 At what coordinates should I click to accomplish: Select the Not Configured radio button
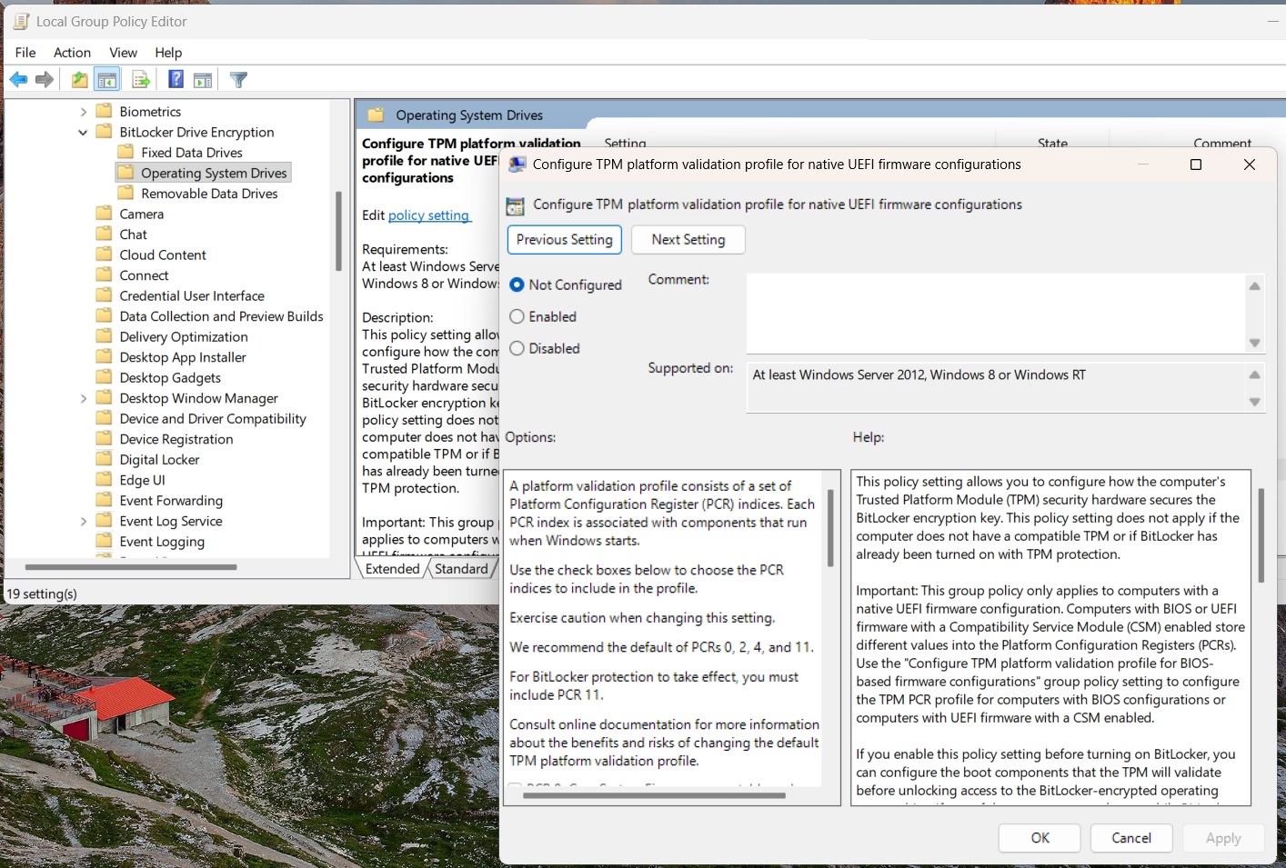pyautogui.click(x=517, y=284)
